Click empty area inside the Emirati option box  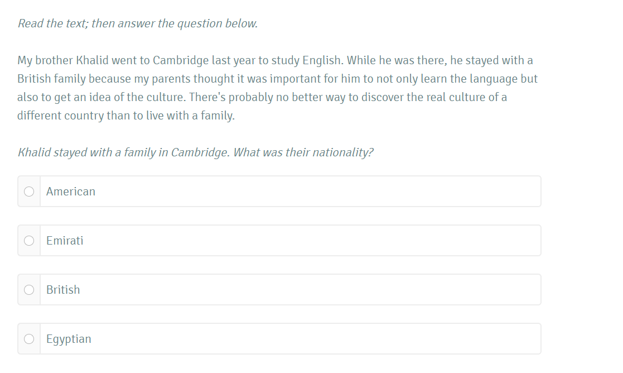(x=318, y=241)
